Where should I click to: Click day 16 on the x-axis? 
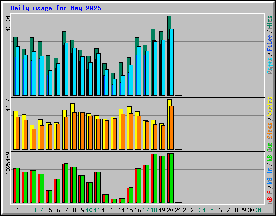click(137, 210)
